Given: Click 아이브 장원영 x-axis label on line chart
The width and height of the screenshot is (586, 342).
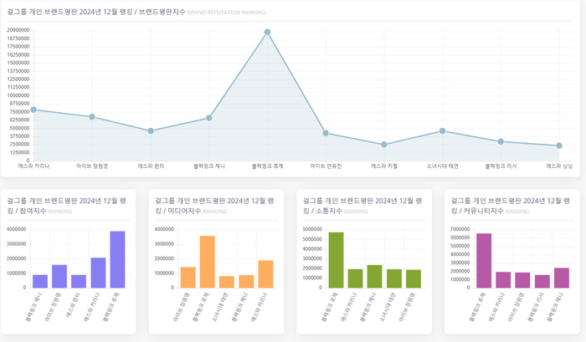Looking at the screenshot, I should [92, 166].
